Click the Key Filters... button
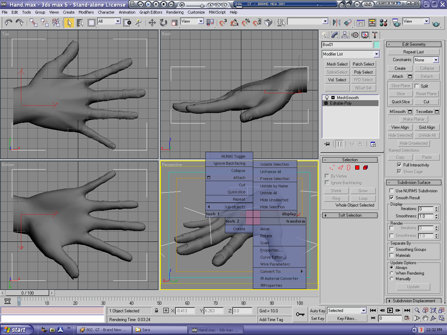Image resolution: width=447 pixels, height=335 pixels. coord(347,319)
